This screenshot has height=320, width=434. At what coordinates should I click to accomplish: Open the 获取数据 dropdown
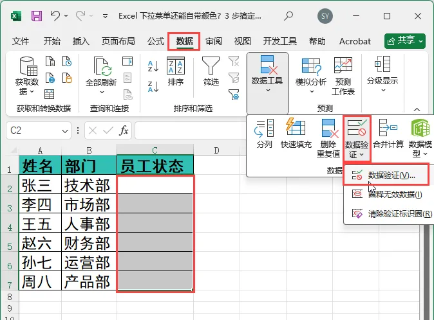[27, 76]
